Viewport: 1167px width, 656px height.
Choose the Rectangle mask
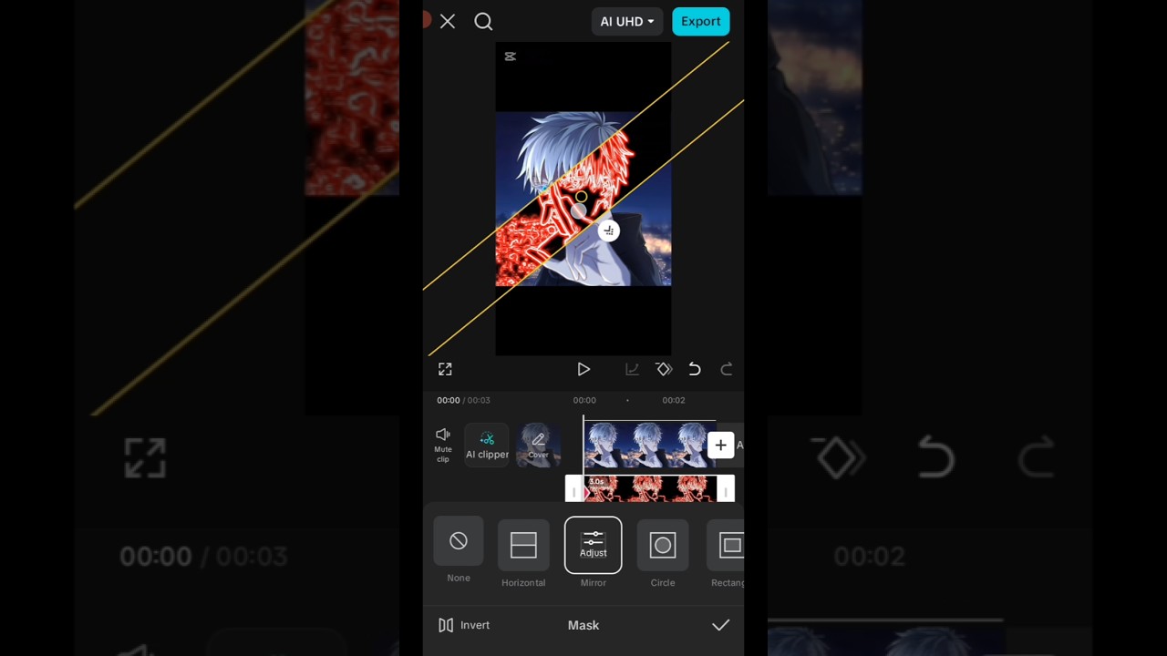728,553
